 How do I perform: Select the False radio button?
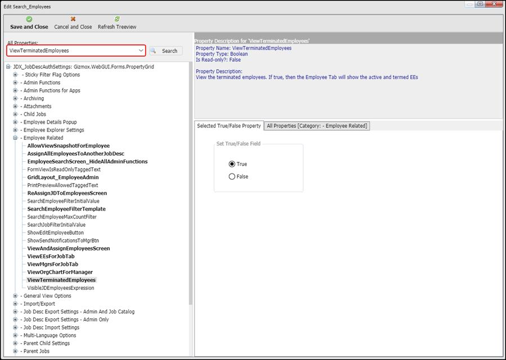(232, 176)
